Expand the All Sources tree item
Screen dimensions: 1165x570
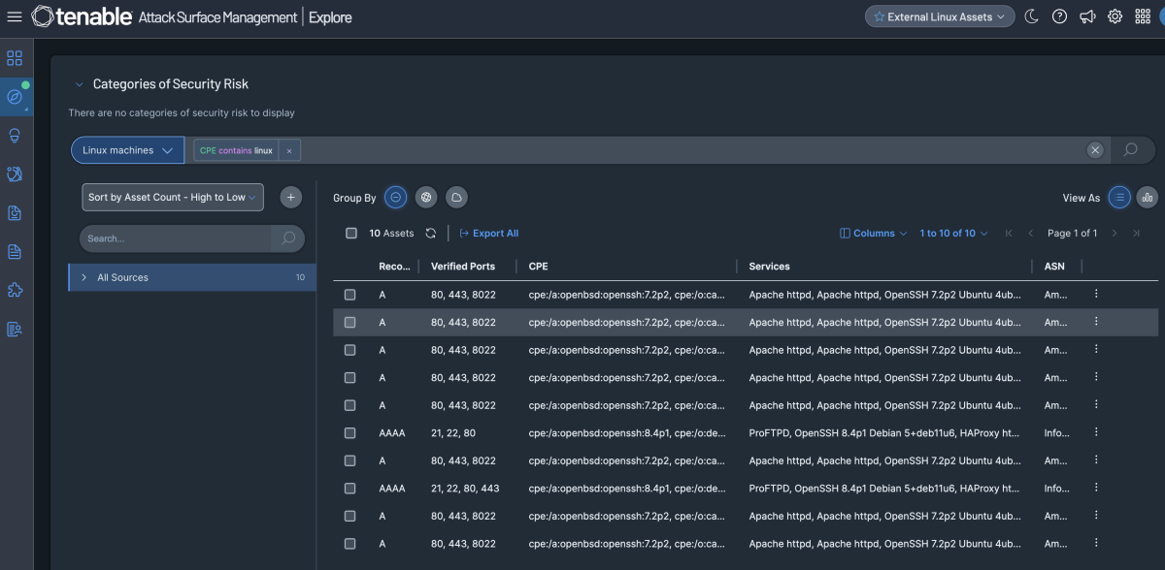click(84, 277)
